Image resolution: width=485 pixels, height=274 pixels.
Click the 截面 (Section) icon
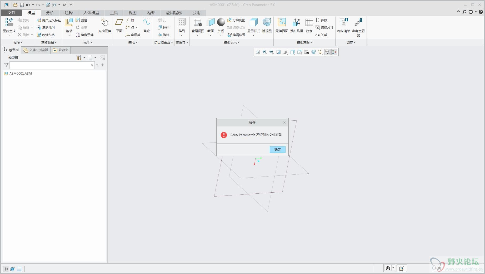click(x=210, y=23)
